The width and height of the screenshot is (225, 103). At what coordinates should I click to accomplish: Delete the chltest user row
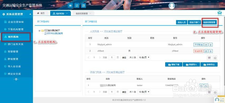(210, 51)
